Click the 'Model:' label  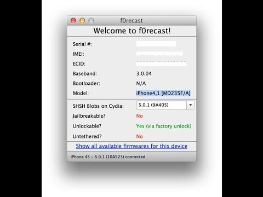click(x=81, y=93)
